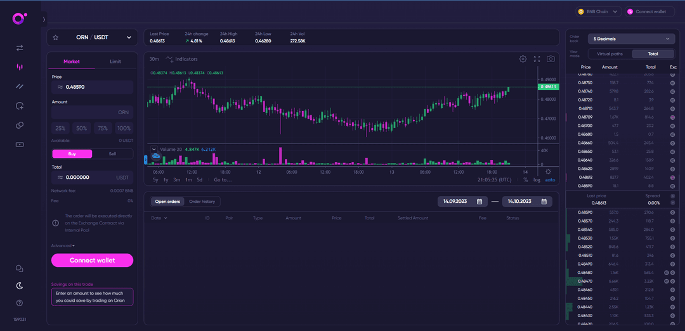Viewport: 685px width, 331px height.
Task: Click the order book bid row at 0.48470
Action: pyautogui.click(x=623, y=281)
